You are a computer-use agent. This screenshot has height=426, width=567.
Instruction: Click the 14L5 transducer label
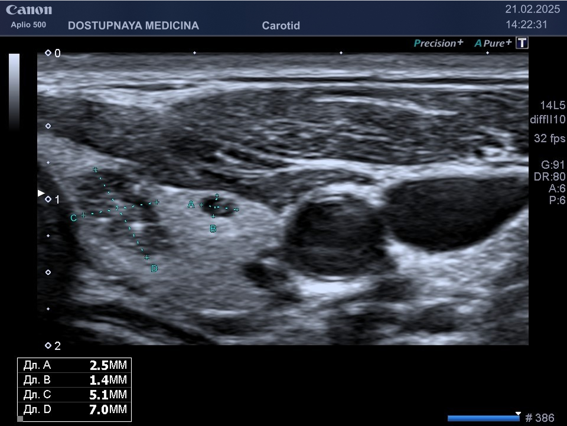[552, 106]
